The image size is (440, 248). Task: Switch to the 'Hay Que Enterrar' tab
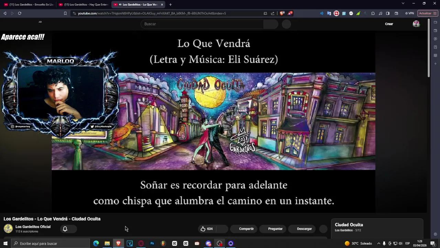coord(84,4)
